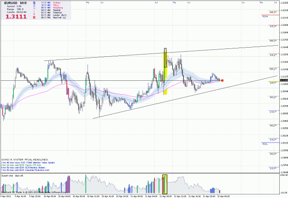Click the DR1 pivot level label
The height and width of the screenshot is (198, 288).
(273, 55)
